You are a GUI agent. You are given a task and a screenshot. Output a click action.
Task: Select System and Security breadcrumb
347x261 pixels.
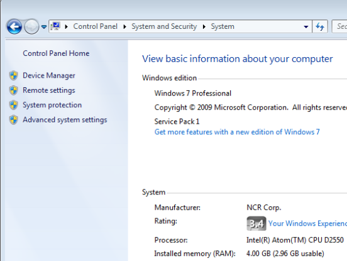tap(164, 26)
